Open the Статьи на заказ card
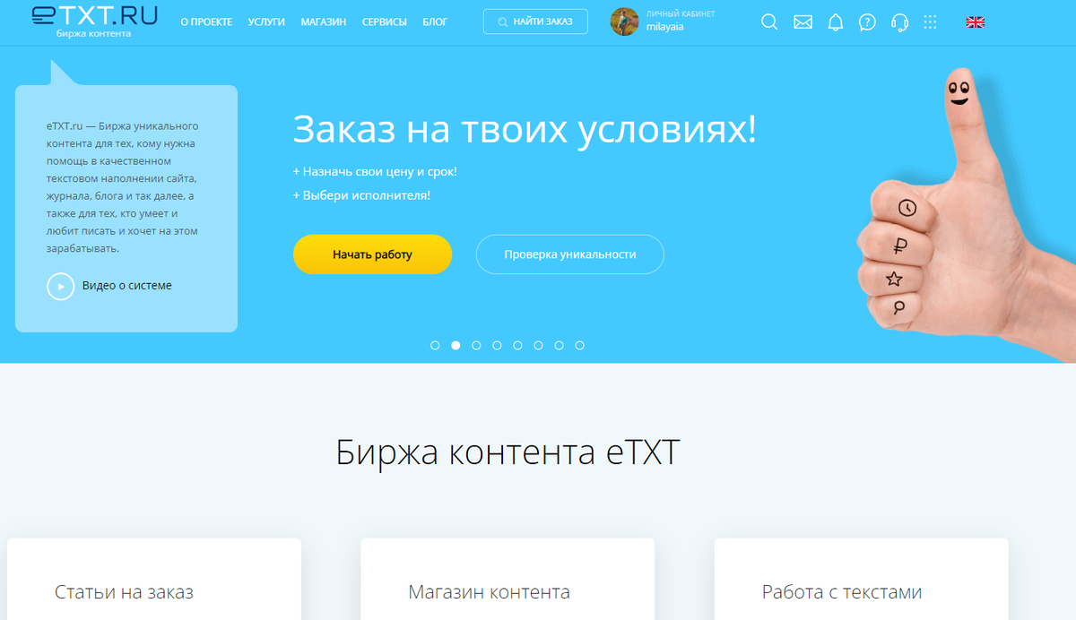The height and width of the screenshot is (620, 1076). click(154, 579)
